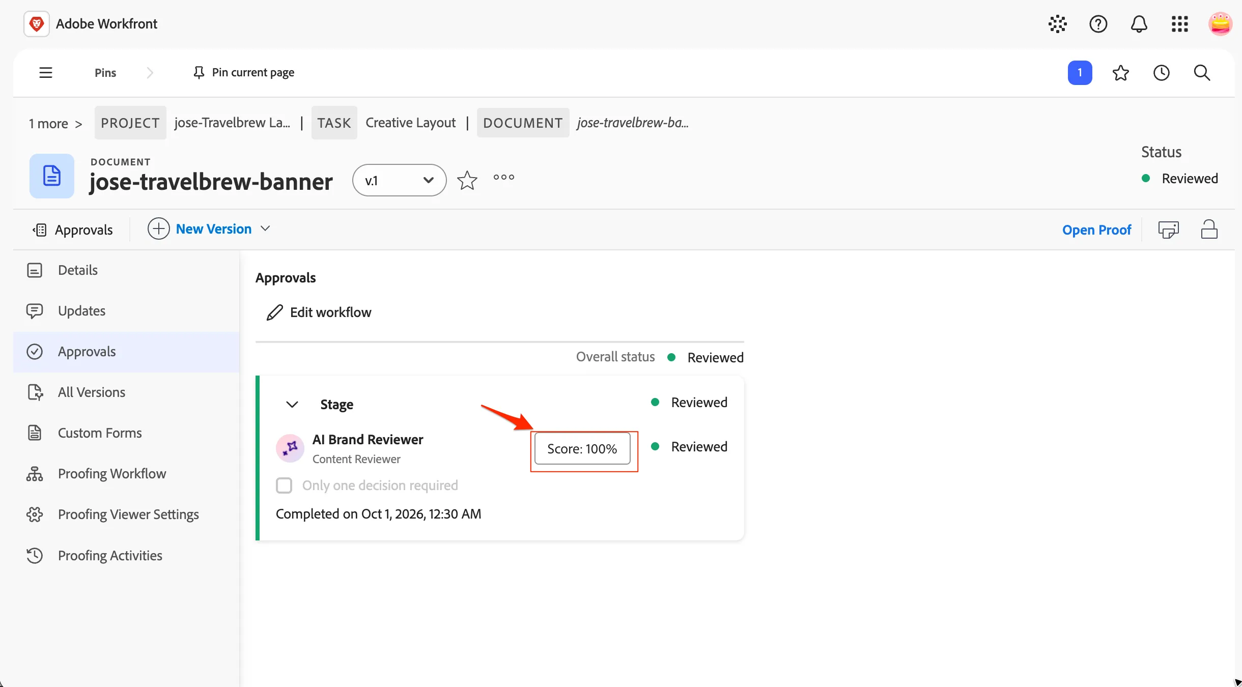The width and height of the screenshot is (1242, 687).
Task: Open the notifications bell
Action: pos(1139,24)
